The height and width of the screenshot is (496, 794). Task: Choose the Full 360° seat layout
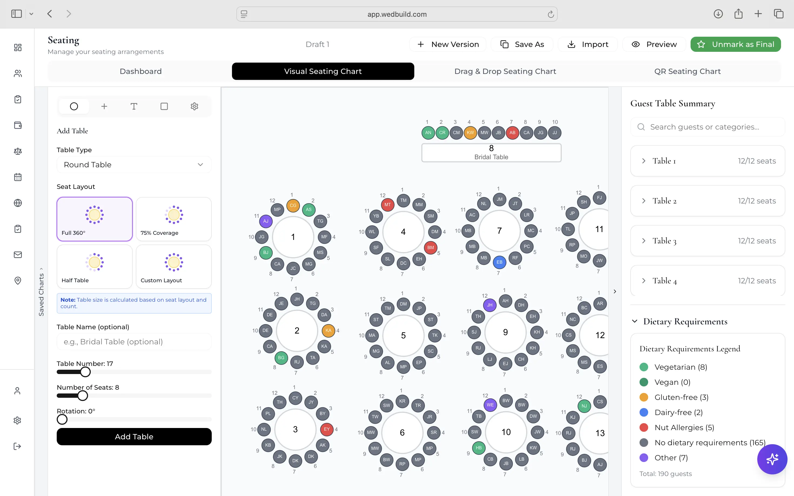[x=95, y=219]
